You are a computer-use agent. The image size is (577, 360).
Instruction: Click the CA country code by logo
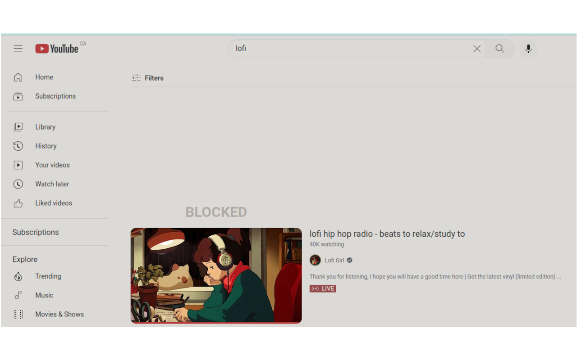click(83, 44)
